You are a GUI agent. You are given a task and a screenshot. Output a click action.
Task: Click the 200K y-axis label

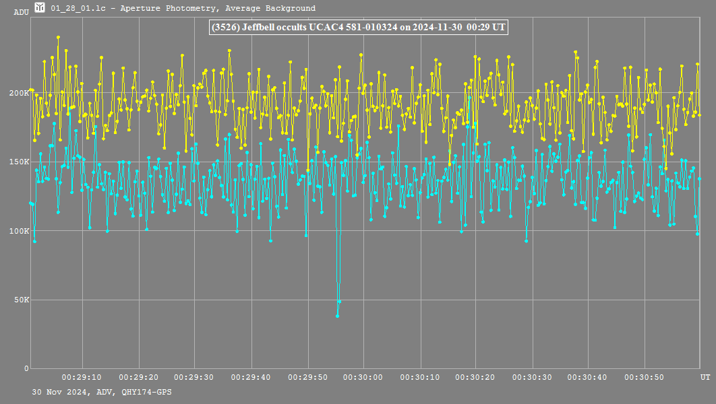click(x=19, y=93)
